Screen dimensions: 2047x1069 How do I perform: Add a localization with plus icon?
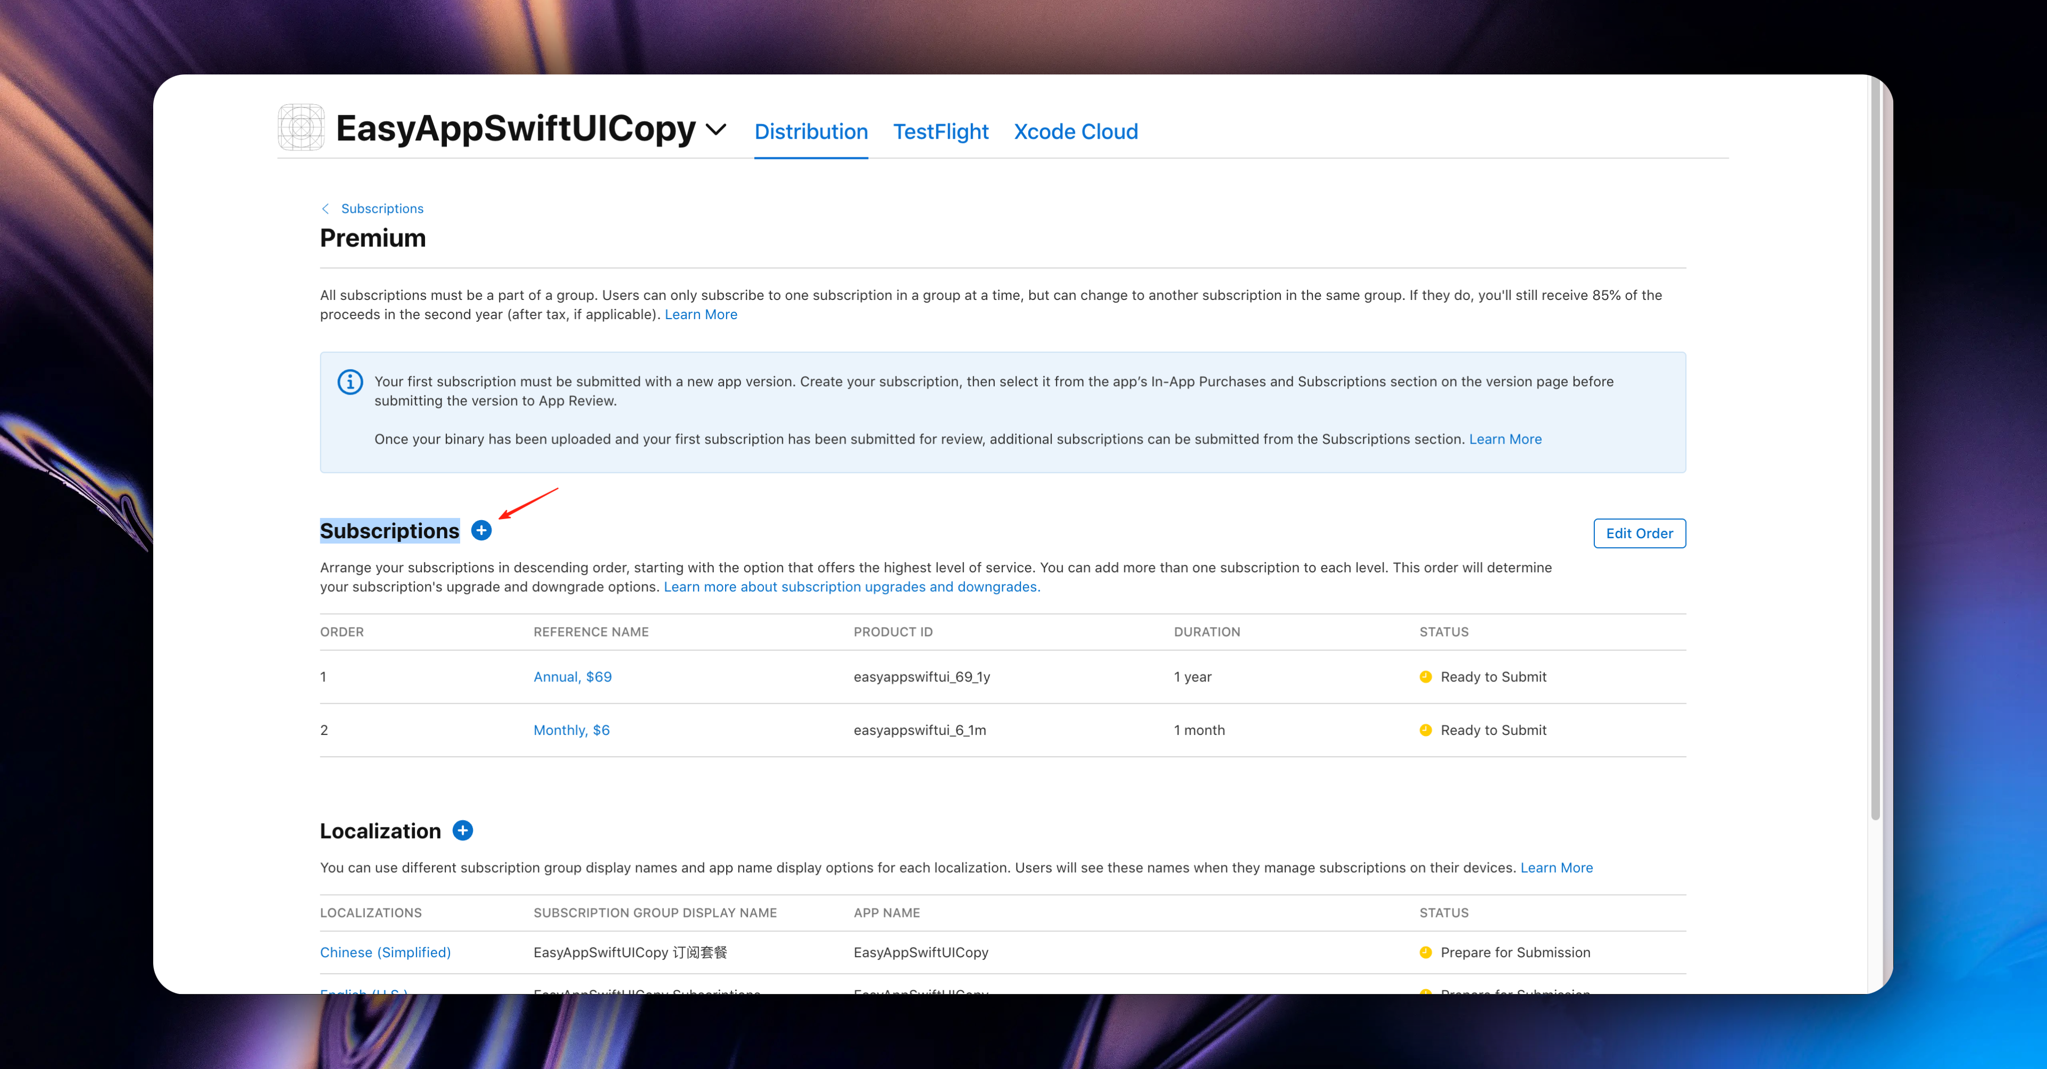coord(462,830)
